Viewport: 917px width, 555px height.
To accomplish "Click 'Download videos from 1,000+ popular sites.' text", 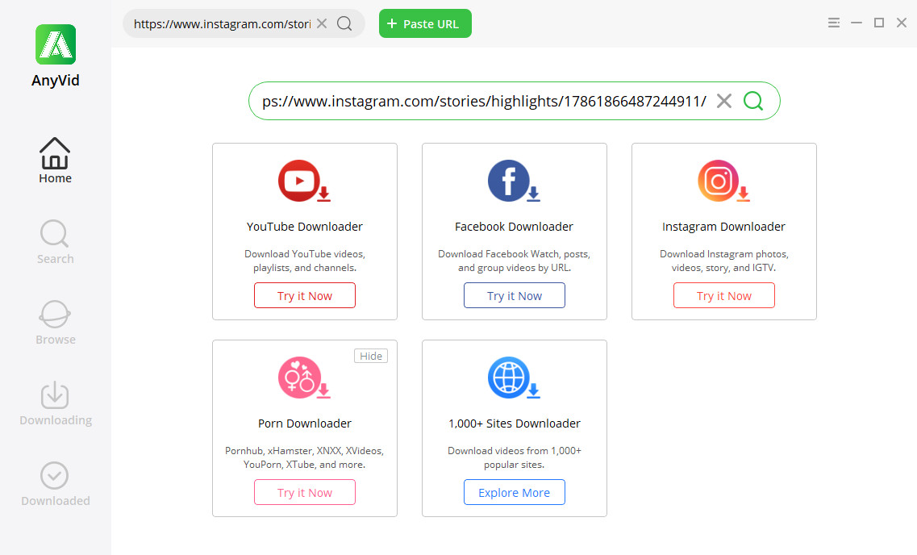I will [515, 458].
